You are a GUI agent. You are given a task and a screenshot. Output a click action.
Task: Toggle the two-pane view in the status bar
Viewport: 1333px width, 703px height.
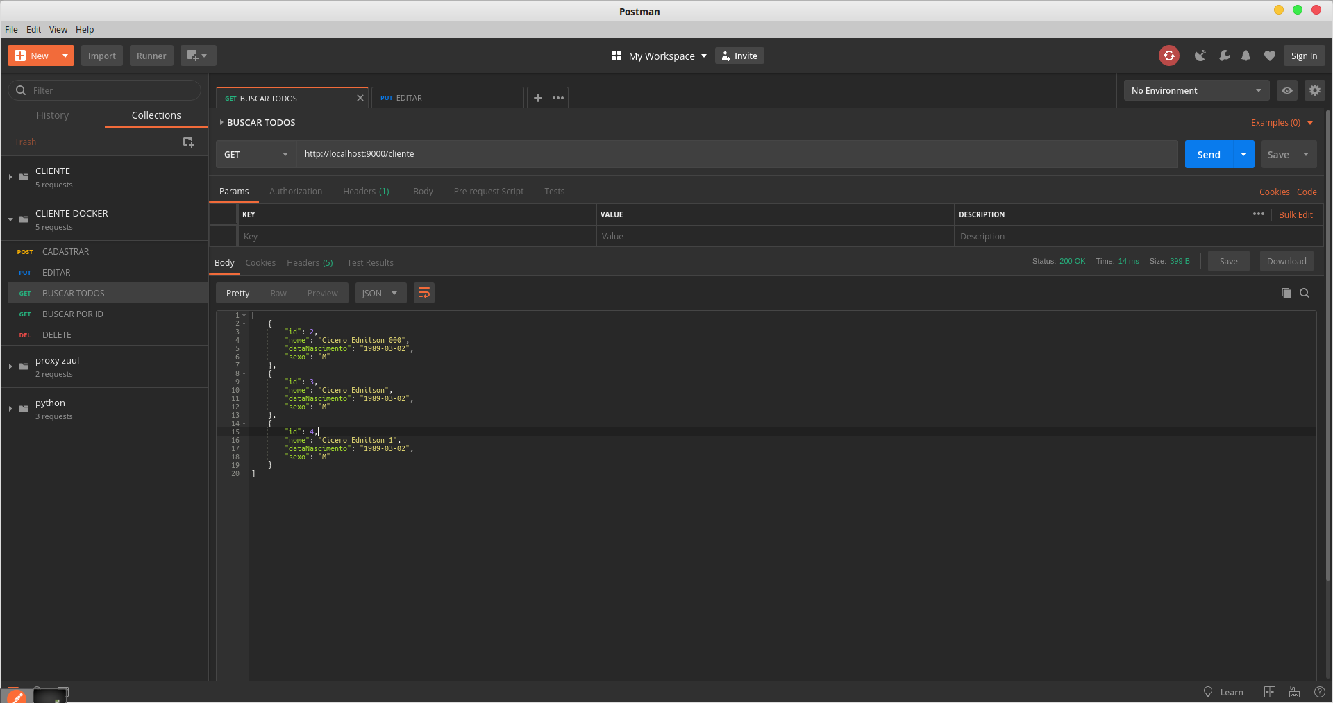coord(1270,692)
